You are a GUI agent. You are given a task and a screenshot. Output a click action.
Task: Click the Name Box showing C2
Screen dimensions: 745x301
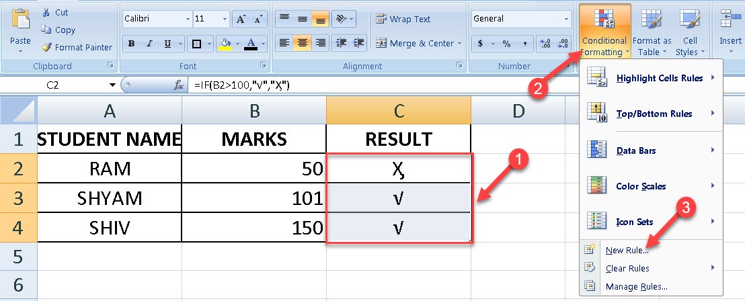pyautogui.click(x=53, y=85)
